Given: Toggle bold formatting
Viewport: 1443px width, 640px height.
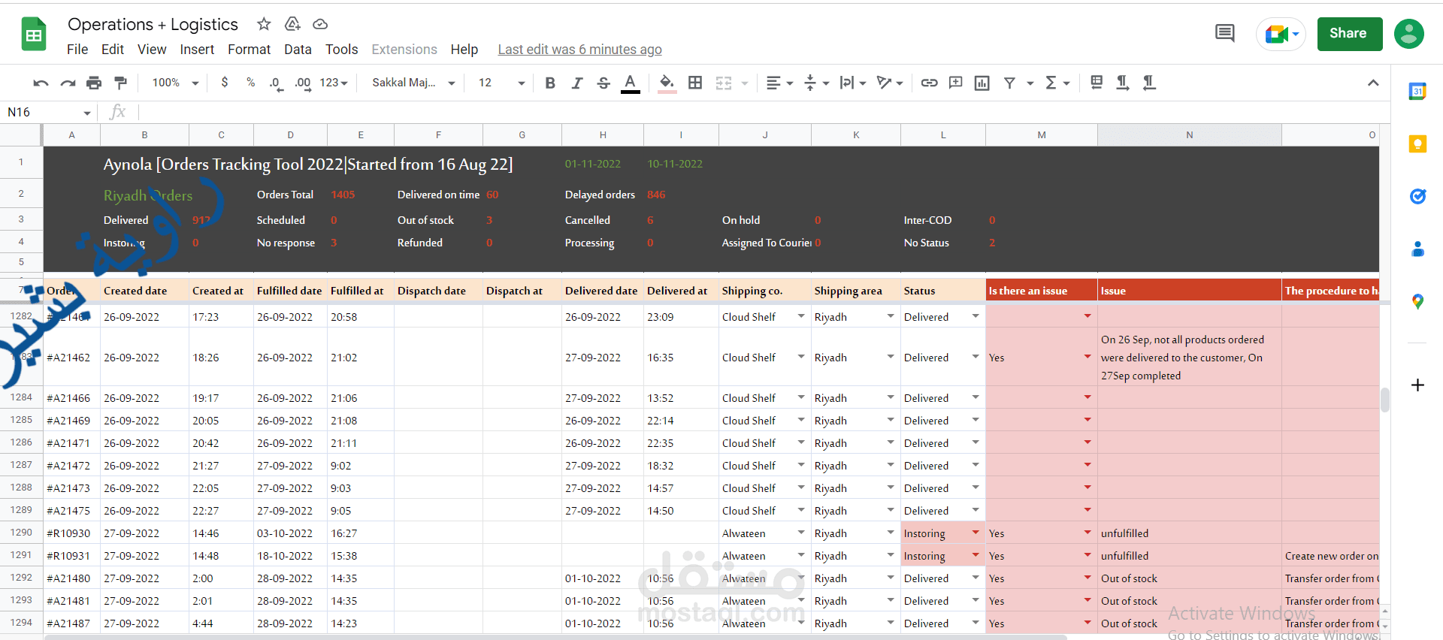Looking at the screenshot, I should point(550,83).
